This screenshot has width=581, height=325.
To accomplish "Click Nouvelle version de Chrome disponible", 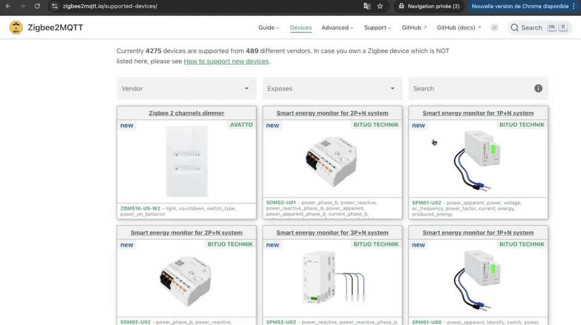I will (x=520, y=6).
